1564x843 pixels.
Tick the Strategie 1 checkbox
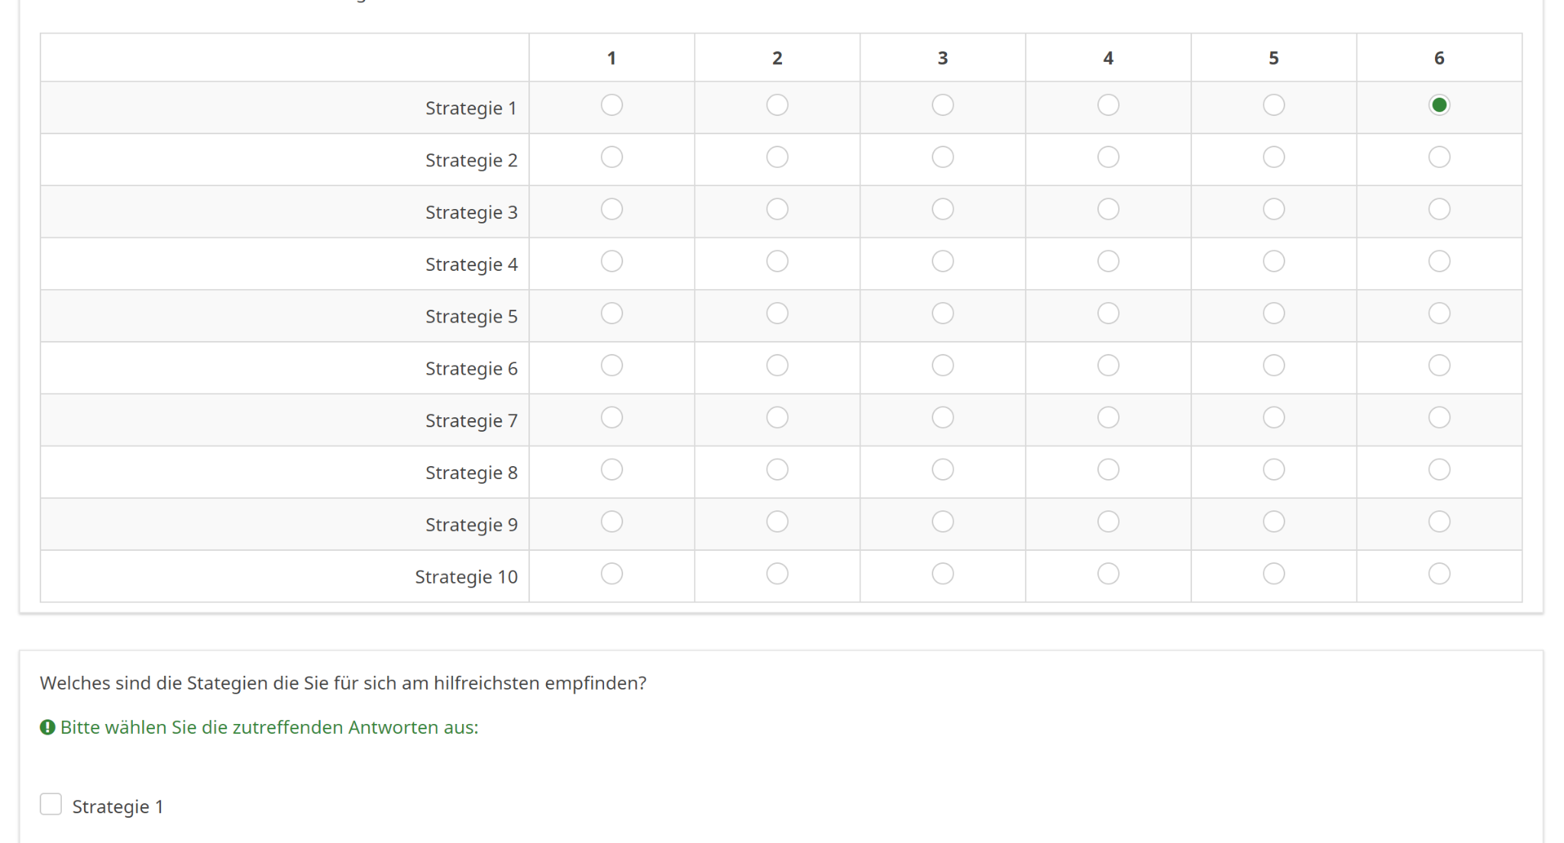(51, 804)
